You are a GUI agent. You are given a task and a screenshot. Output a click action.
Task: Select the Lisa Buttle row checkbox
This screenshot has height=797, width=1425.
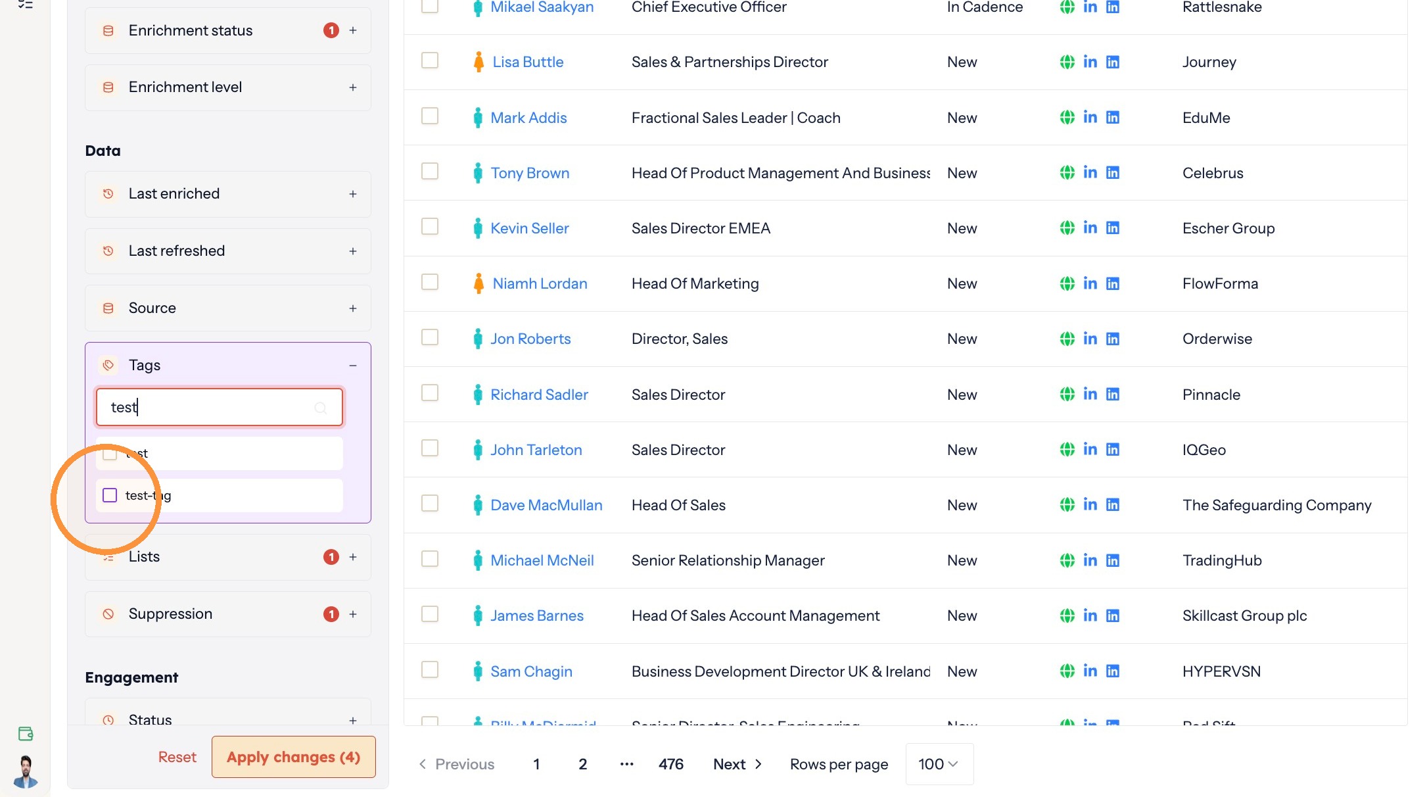click(x=430, y=60)
